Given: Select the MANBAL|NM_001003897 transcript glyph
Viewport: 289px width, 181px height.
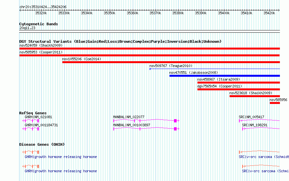Looking at the screenshot, I should [146, 129].
